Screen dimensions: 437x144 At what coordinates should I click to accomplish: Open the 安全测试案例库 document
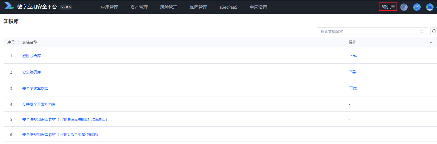(35, 89)
